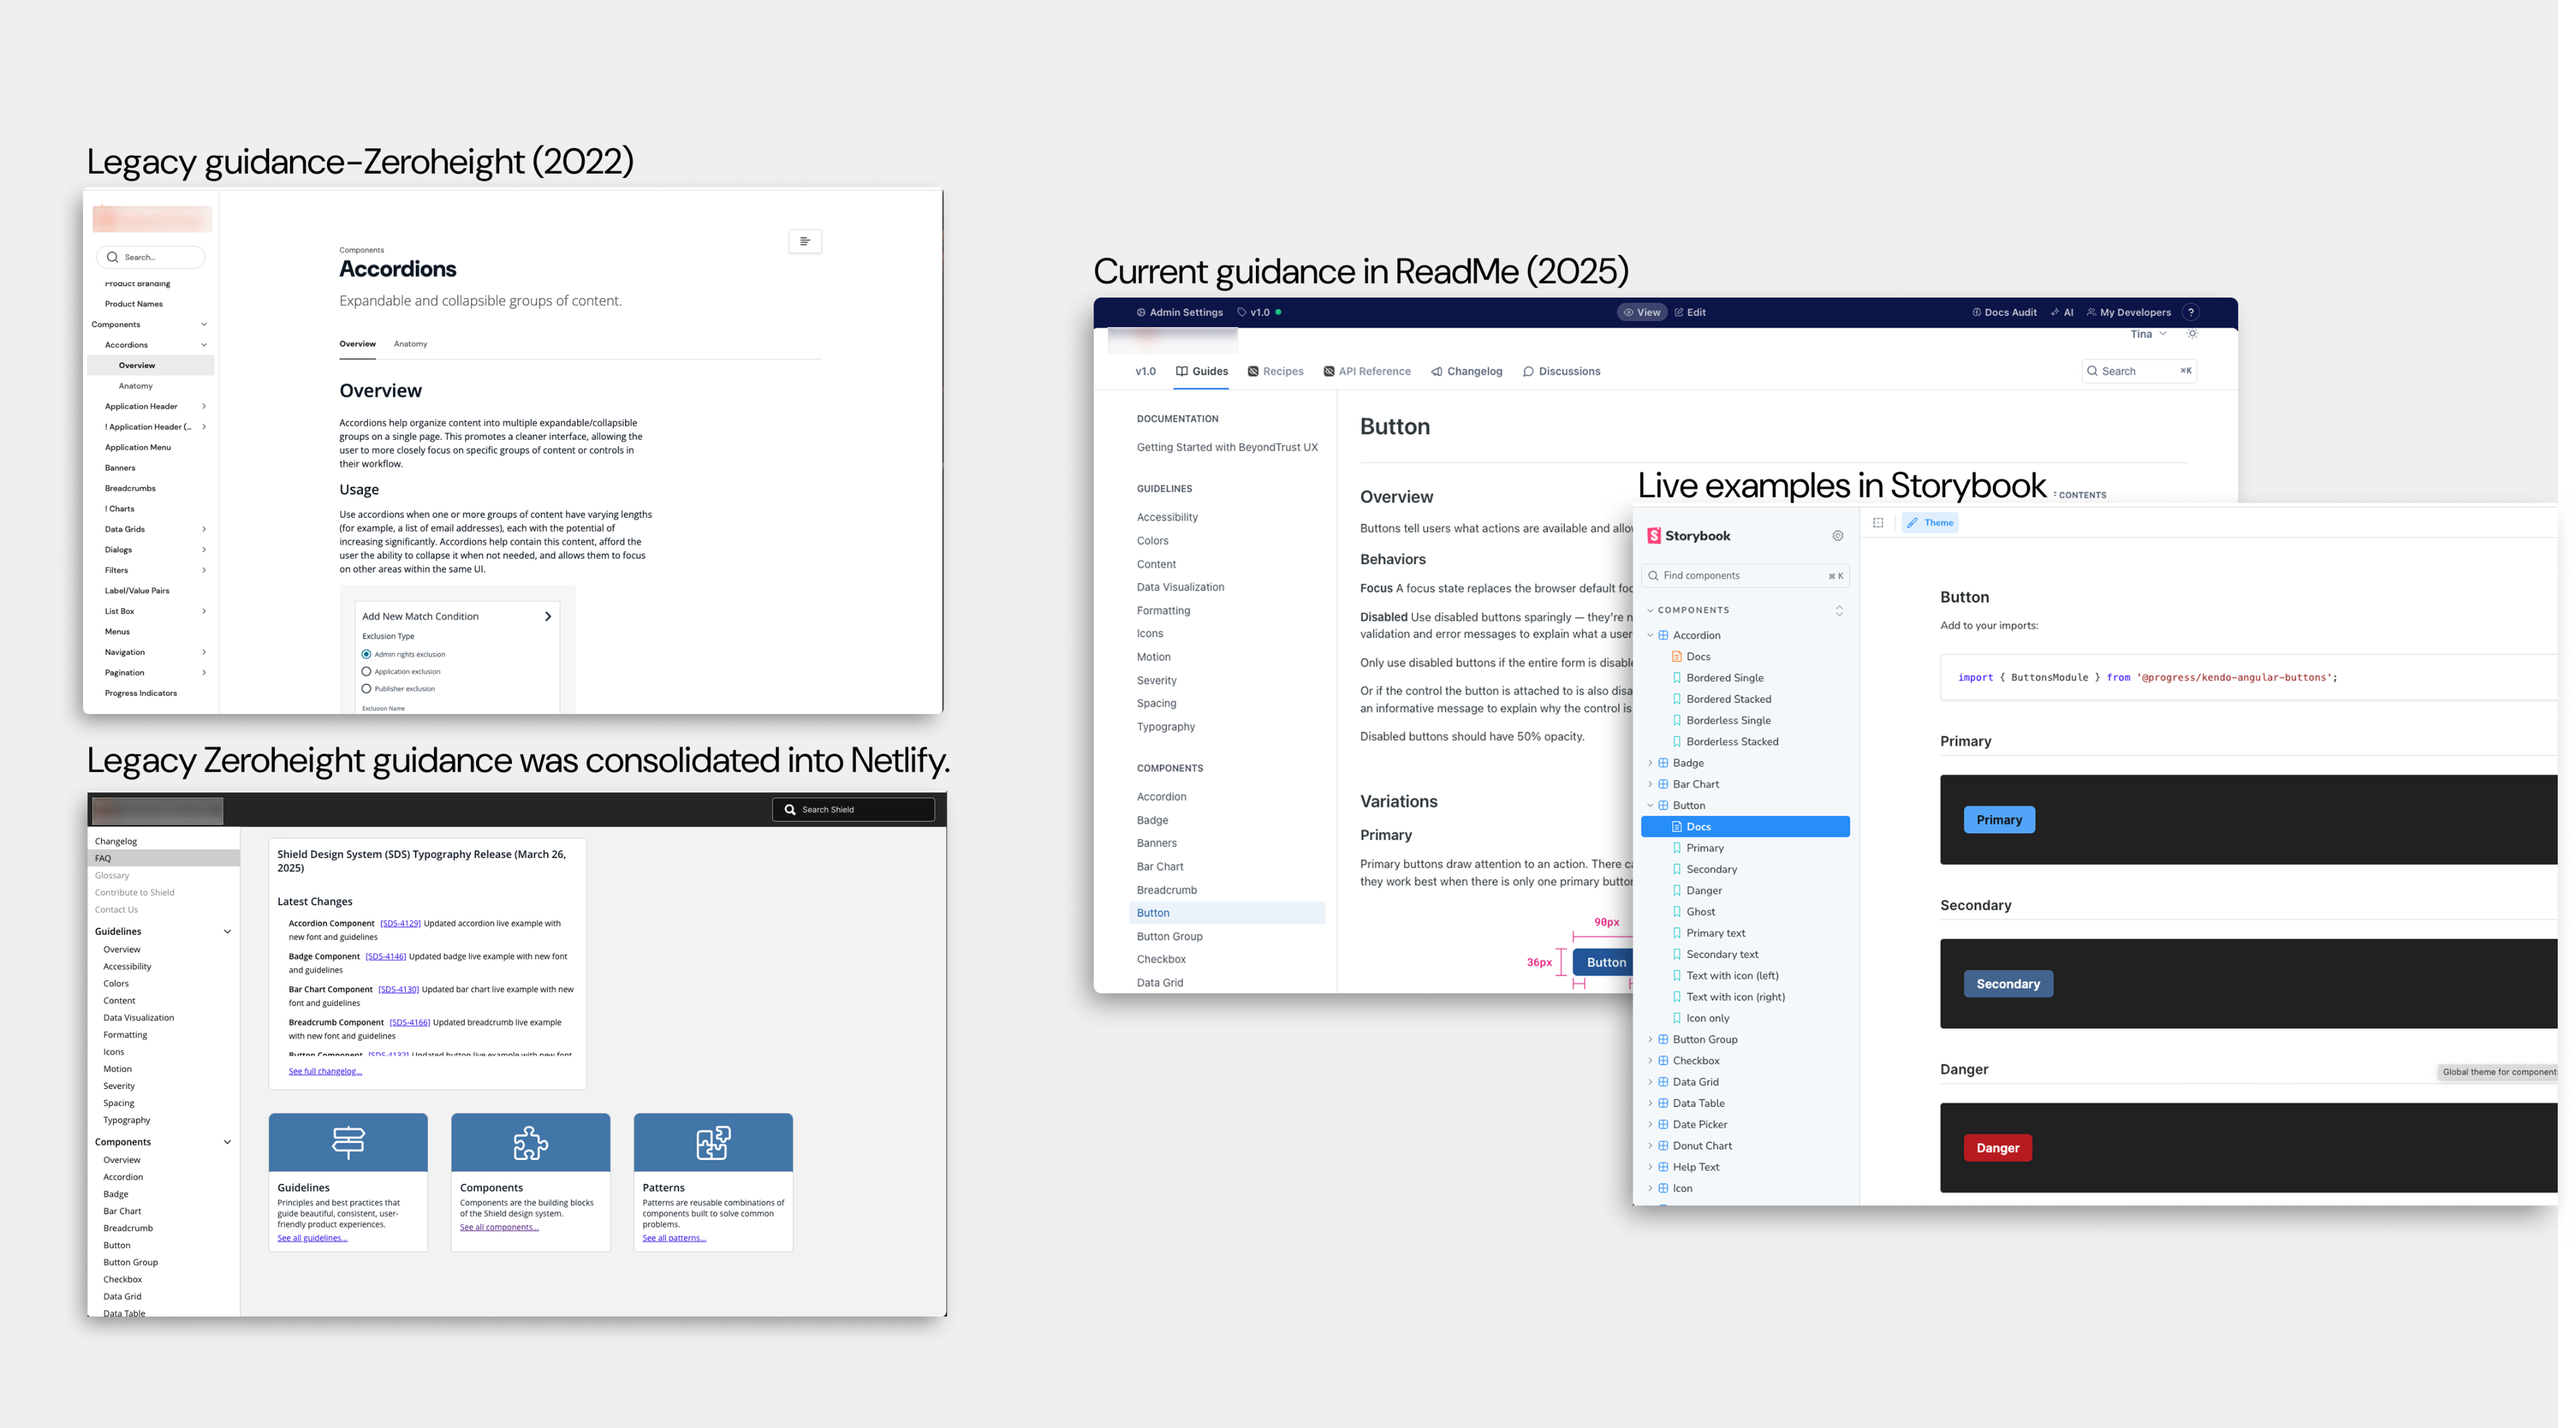Image resolution: width=2576 pixels, height=1428 pixels.
Task: Open Tina user dropdown
Action: pos(2148,334)
